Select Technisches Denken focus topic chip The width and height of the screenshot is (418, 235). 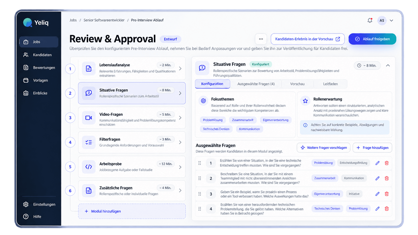click(x=216, y=129)
